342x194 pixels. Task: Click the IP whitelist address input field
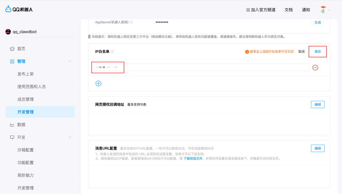[x=200, y=67]
